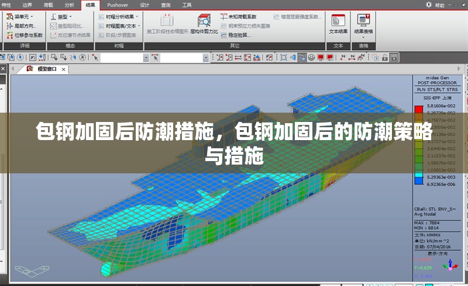The height and width of the screenshot is (286, 468).
Task: Click the help lightbulb icon
Action: (x=428, y=5)
